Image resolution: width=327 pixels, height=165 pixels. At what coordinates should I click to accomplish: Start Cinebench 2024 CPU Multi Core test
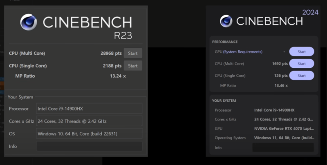pos(302,64)
